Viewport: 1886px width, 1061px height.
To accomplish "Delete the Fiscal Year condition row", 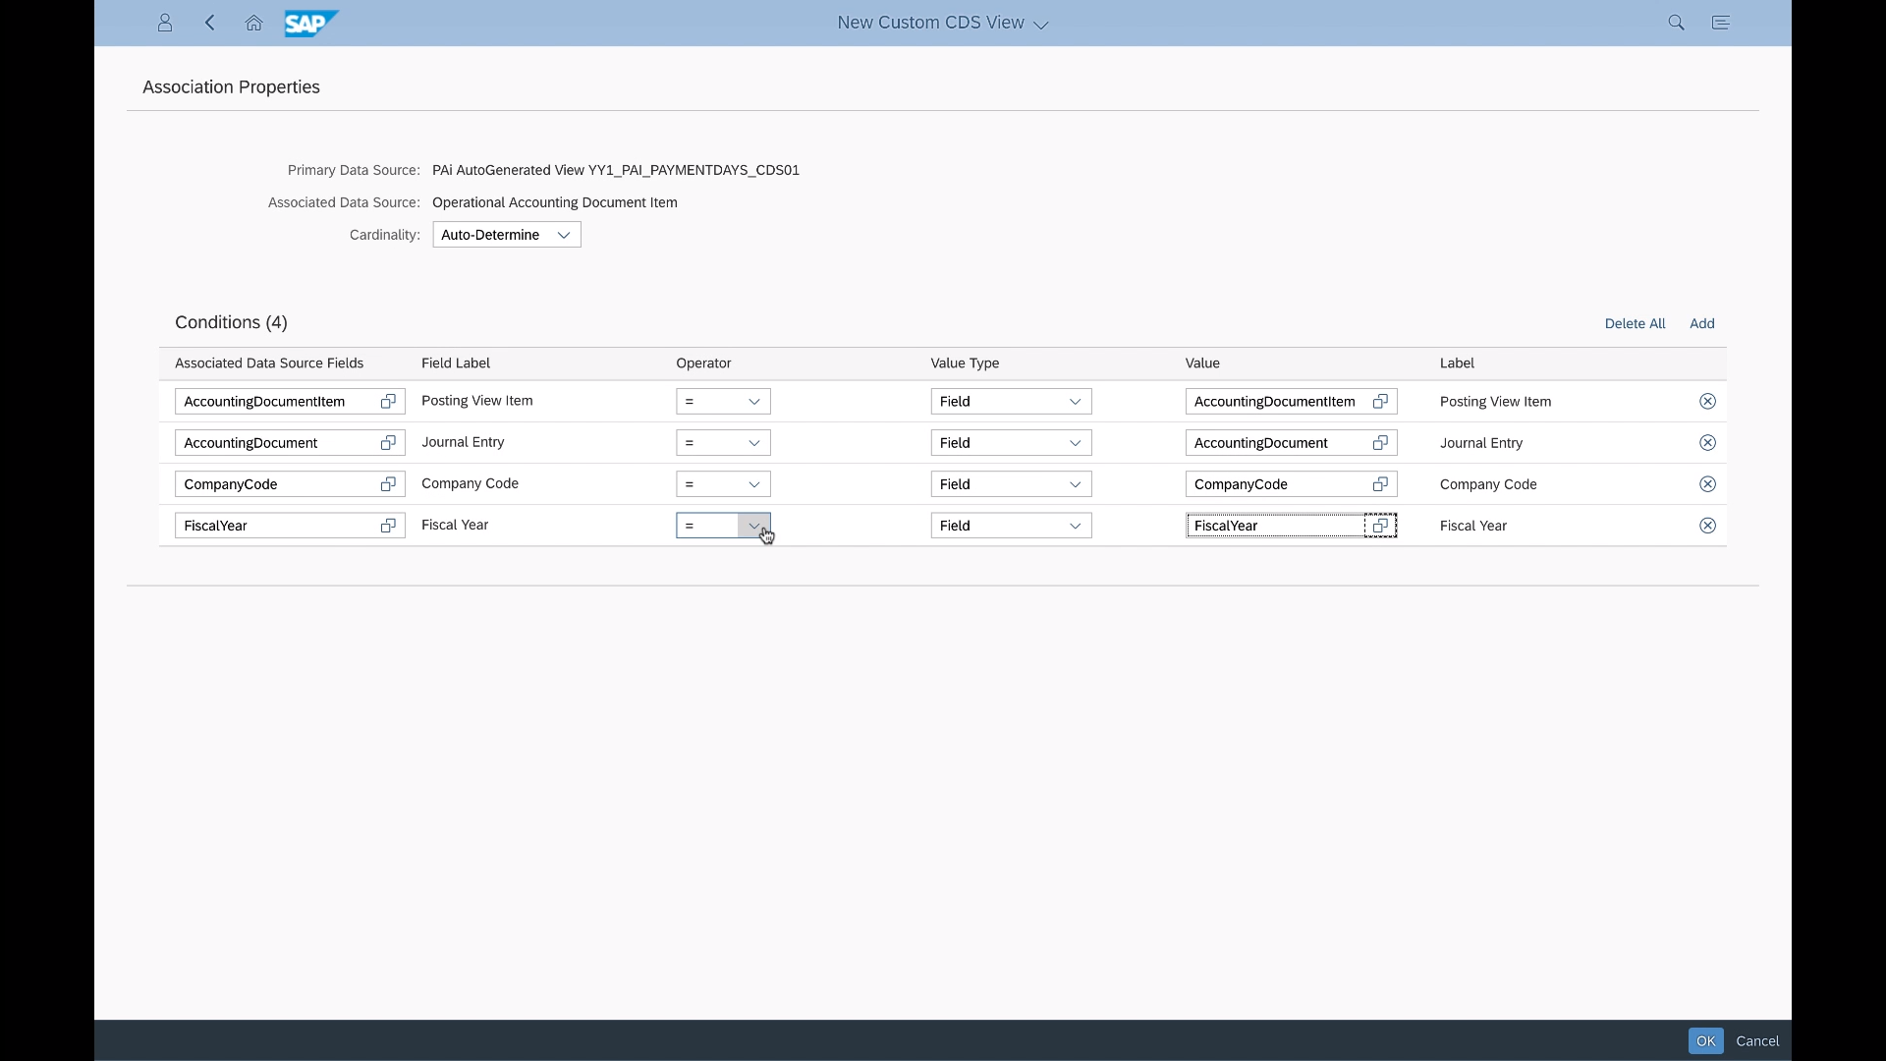I will 1707,526.
